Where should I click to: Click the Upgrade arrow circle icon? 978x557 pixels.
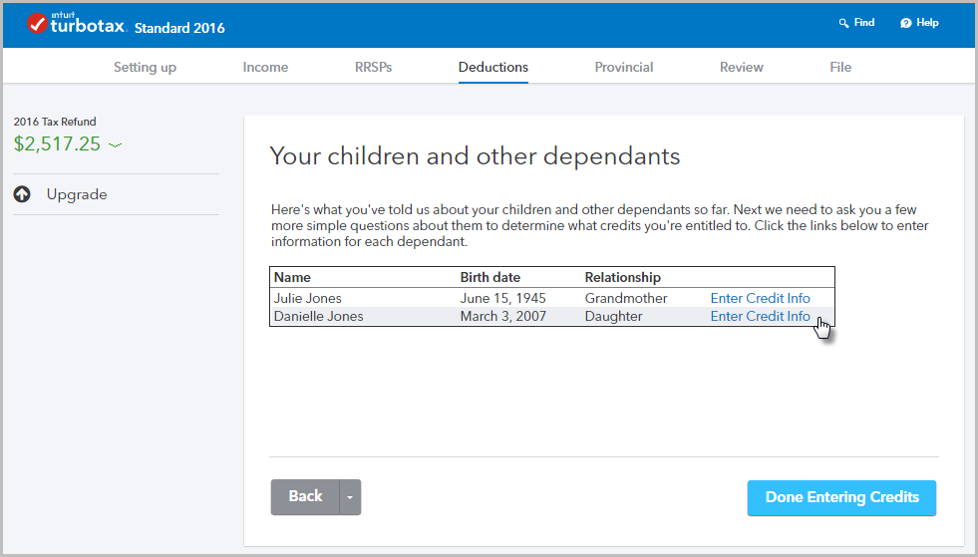(x=22, y=194)
